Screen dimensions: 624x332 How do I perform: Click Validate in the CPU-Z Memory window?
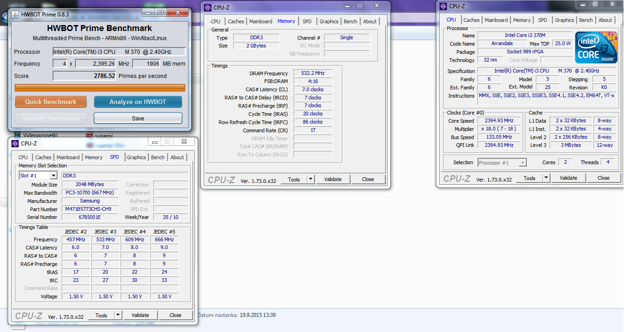pos(333,179)
